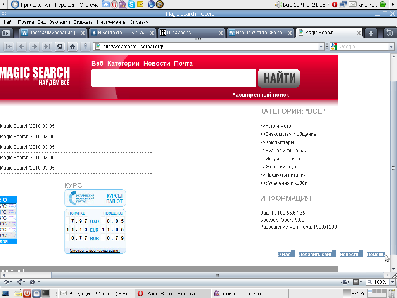Open the Инструменты menu
The image size is (397, 298).
(x=111, y=22)
